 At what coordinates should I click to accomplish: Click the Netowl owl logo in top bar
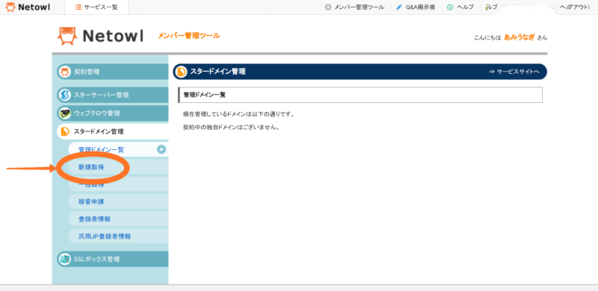(x=28, y=7)
